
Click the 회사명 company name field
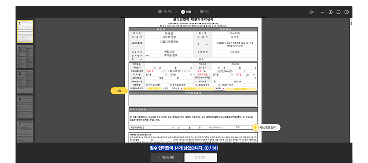point(169,33)
